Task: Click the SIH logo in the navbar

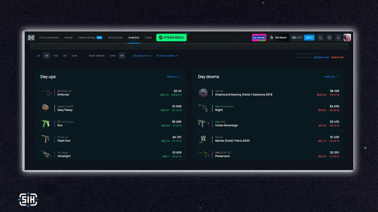Action: pyautogui.click(x=31, y=38)
